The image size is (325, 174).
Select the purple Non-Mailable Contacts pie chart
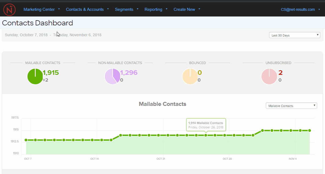click(113, 76)
